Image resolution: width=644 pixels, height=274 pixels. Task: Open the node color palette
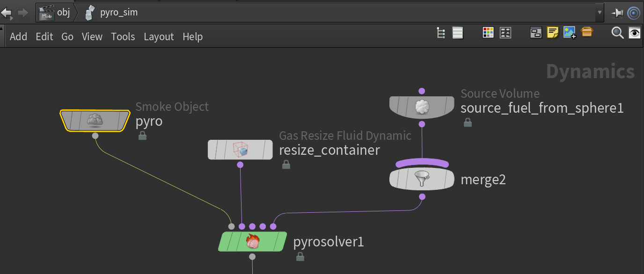tap(488, 33)
